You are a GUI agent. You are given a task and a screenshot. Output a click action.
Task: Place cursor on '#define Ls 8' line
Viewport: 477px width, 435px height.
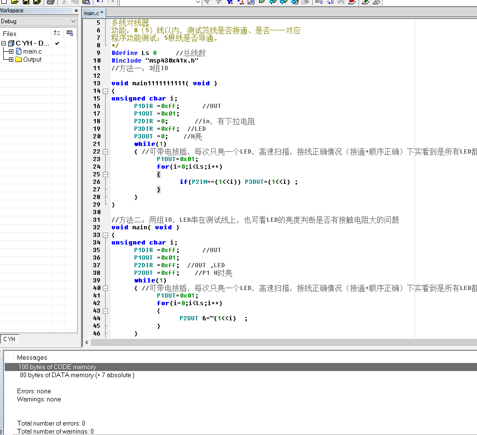pos(134,53)
